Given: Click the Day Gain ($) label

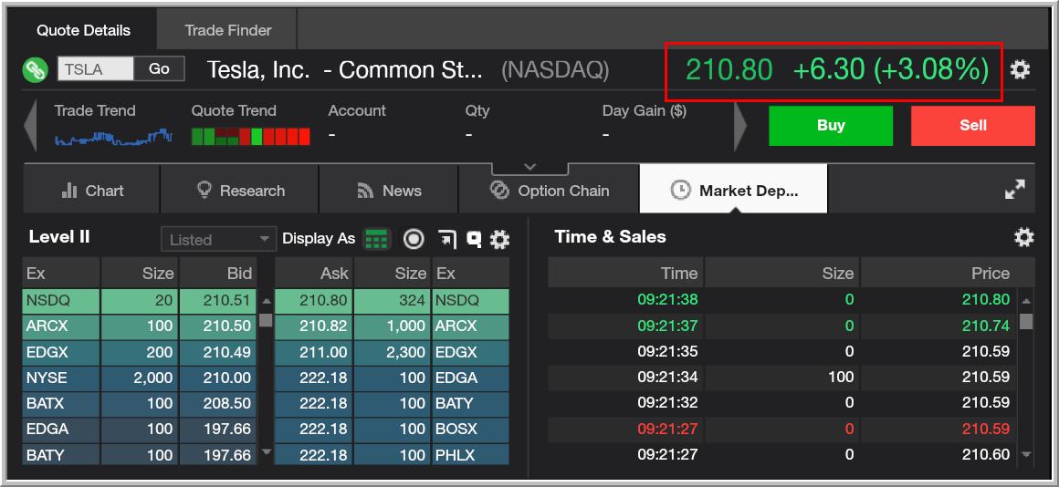Looking at the screenshot, I should pos(645,110).
